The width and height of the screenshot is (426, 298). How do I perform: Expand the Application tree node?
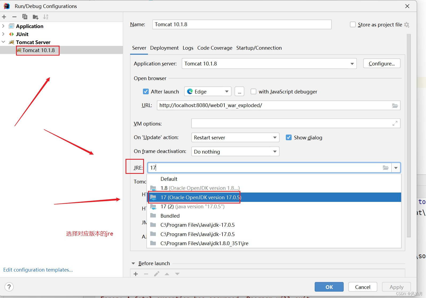[x=3, y=26]
